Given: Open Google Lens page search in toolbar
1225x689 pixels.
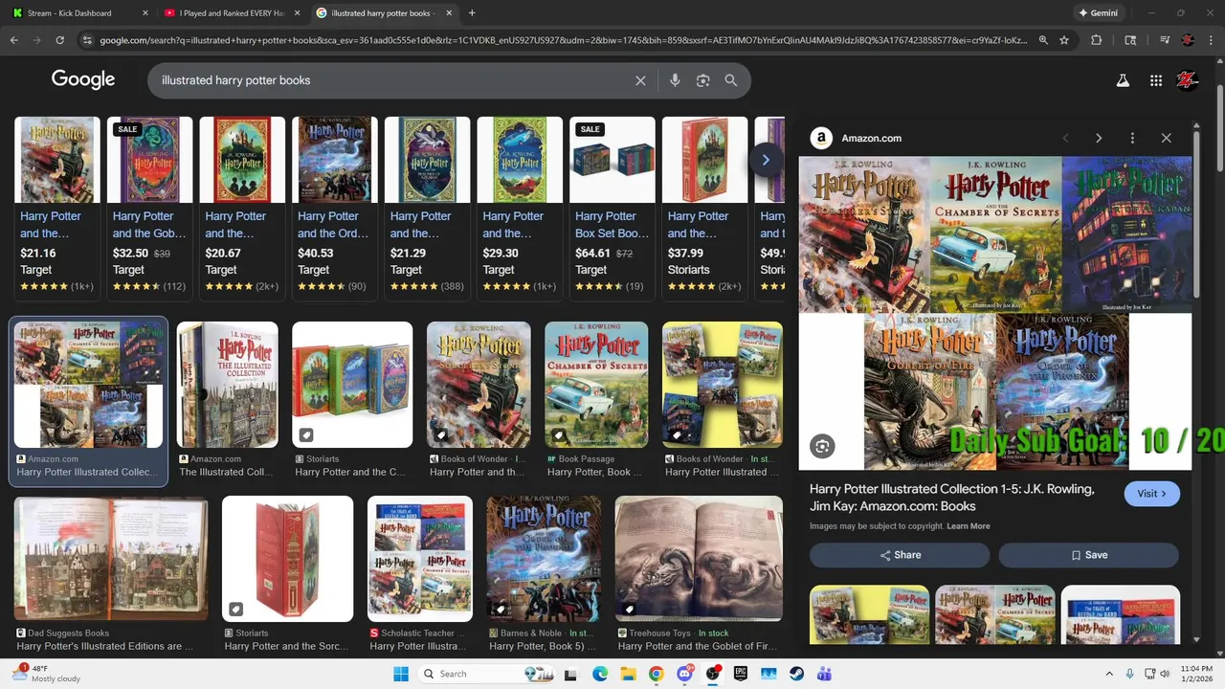Looking at the screenshot, I should point(1130,40).
